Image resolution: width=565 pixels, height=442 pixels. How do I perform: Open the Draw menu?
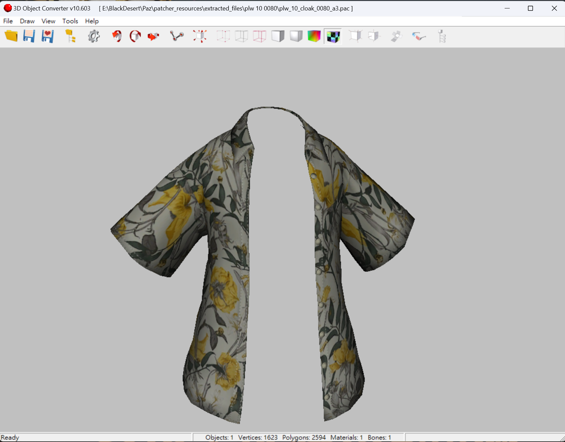coord(27,21)
